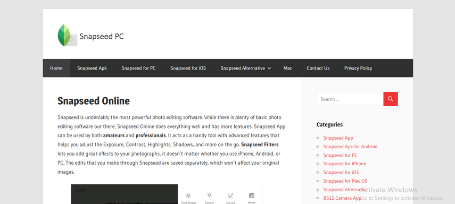Viewport: 455px width, 204px height.
Task: Open Snapseed for PC category link
Action: (x=340, y=155)
